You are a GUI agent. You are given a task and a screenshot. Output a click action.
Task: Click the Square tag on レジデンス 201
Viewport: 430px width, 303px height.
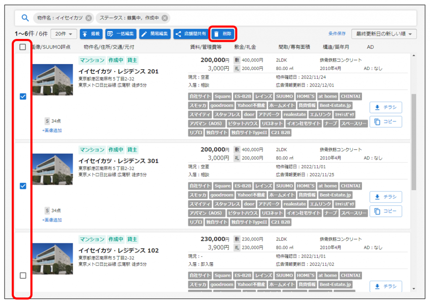[x=223, y=96]
